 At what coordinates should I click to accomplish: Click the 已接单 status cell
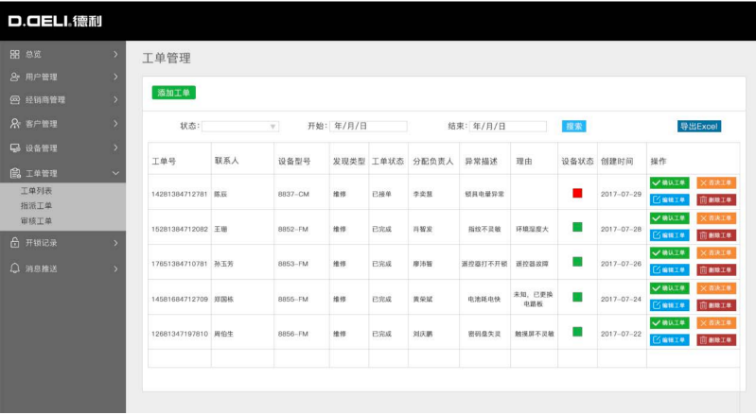click(381, 194)
